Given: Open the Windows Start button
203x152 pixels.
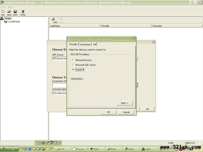Looking at the screenshot, I should pyautogui.click(x=9, y=149).
